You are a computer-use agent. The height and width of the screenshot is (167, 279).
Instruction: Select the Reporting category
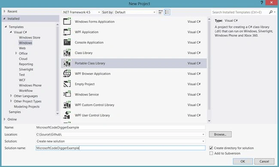[26, 64]
